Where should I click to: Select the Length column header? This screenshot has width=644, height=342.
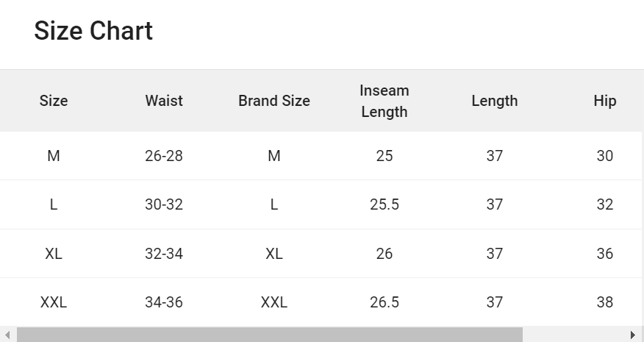495,101
